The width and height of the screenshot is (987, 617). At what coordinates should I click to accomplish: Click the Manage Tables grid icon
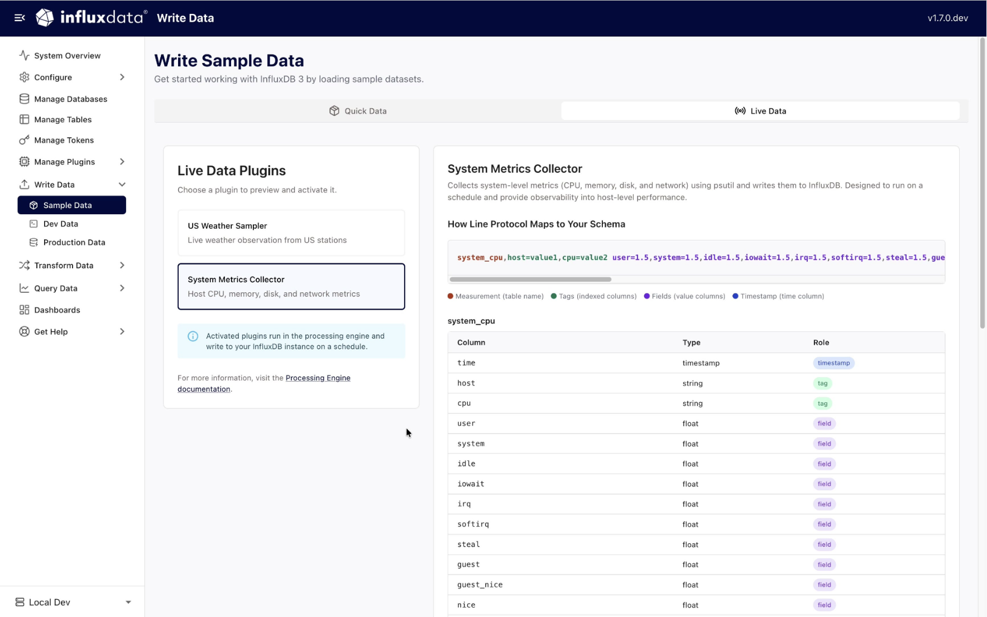tap(24, 119)
